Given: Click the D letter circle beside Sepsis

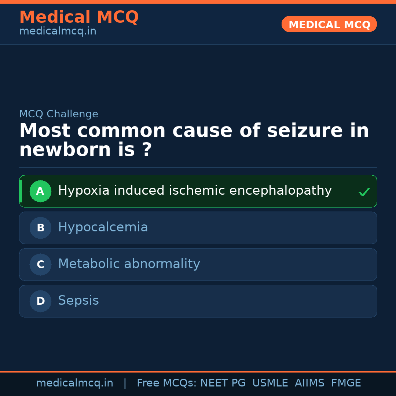Looking at the screenshot, I should pos(40,301).
